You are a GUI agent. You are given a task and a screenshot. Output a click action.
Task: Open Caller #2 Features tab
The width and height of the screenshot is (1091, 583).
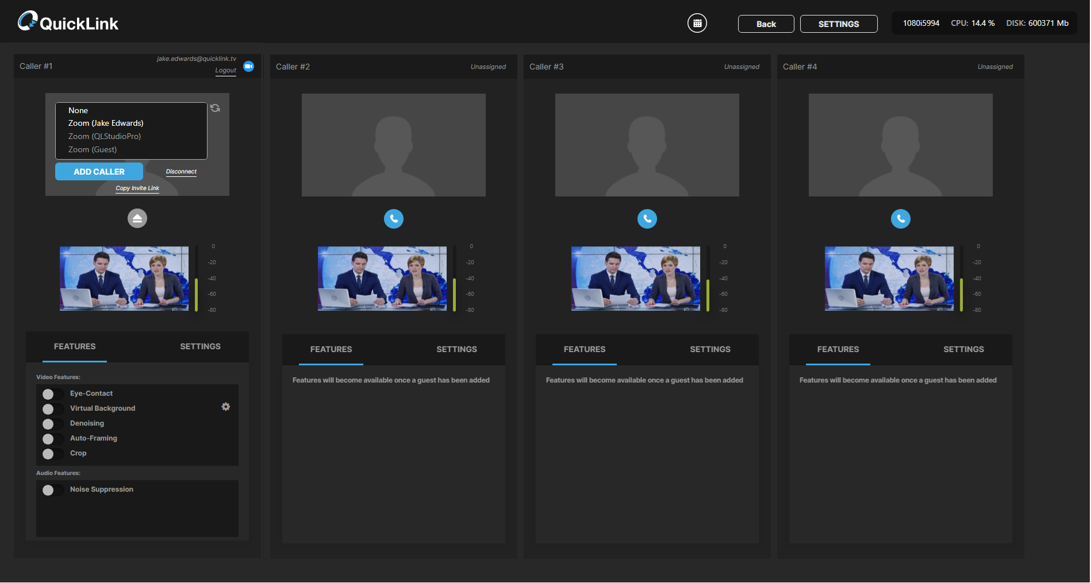[331, 349]
